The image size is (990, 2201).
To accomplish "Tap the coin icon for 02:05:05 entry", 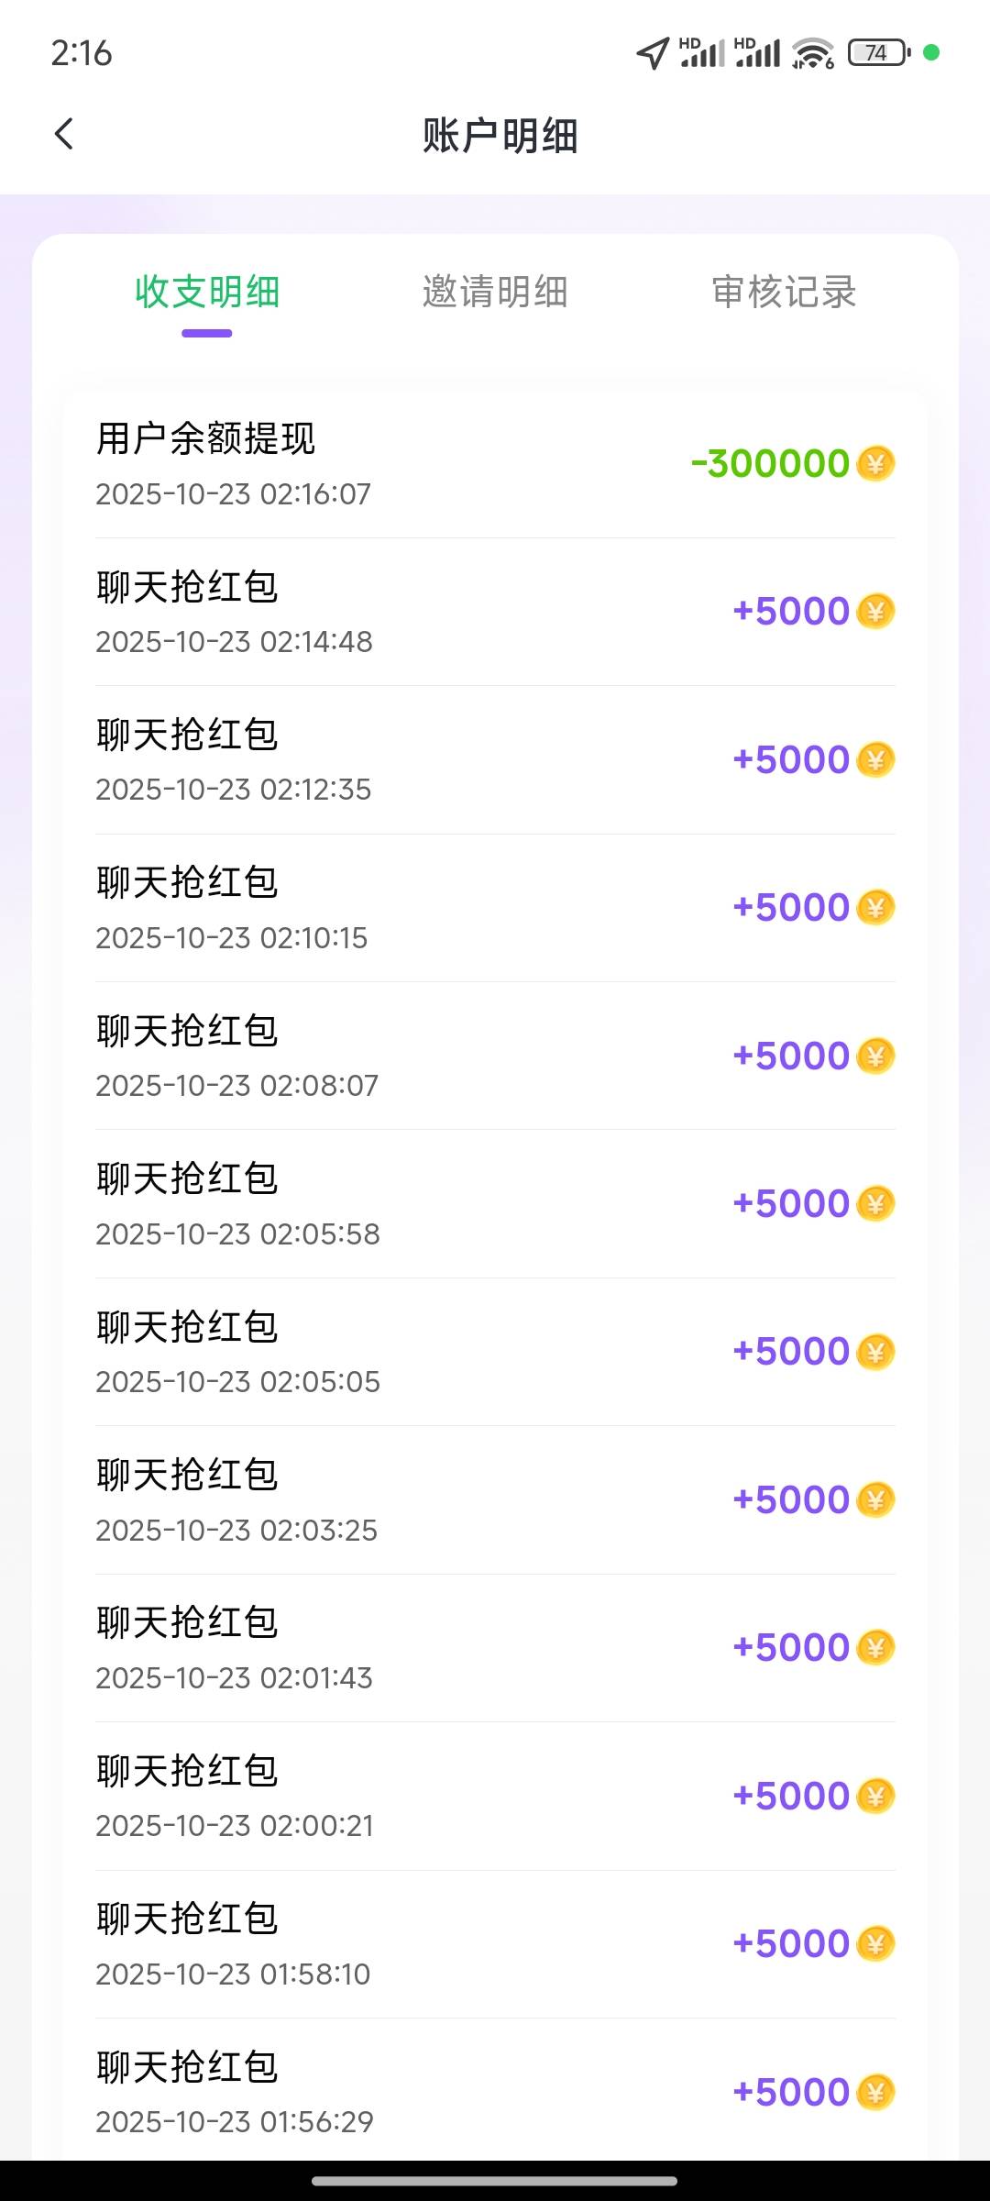I will (875, 1351).
